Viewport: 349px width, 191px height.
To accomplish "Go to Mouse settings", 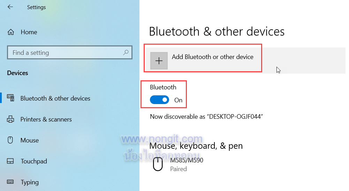I will (x=30, y=140).
